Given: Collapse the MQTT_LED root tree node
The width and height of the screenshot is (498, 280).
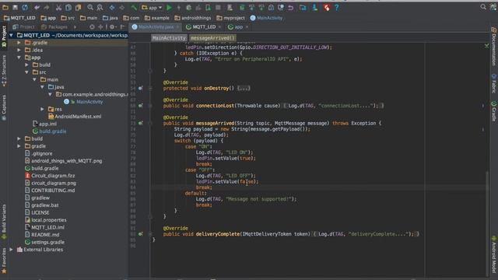Looking at the screenshot, I should (x=12, y=35).
